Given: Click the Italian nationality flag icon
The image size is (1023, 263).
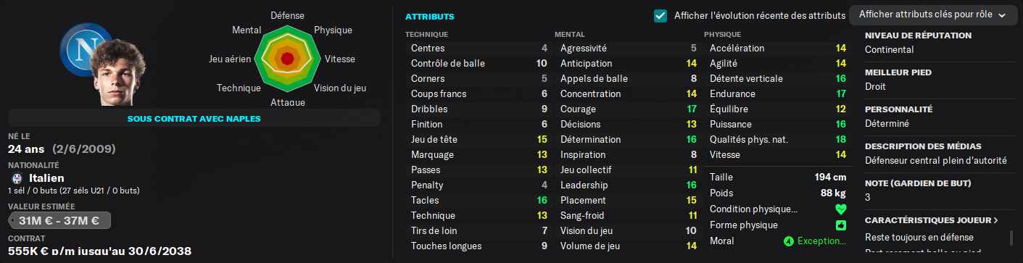Looking at the screenshot, I should click(17, 178).
